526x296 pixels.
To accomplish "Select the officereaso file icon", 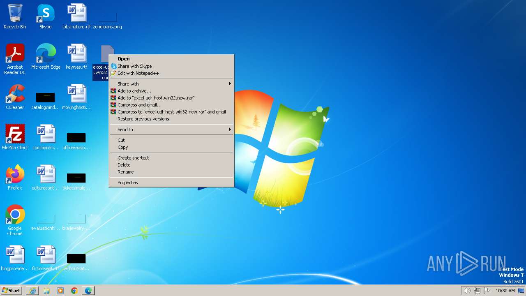I will [76, 141].
